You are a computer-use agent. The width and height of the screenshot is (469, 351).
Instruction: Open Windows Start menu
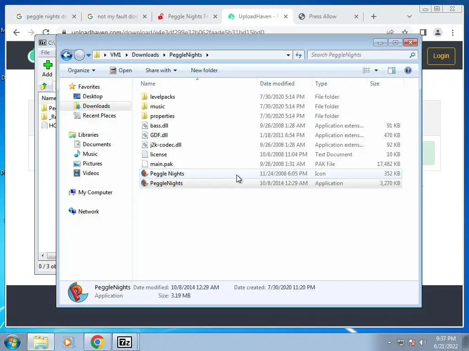pos(12,342)
